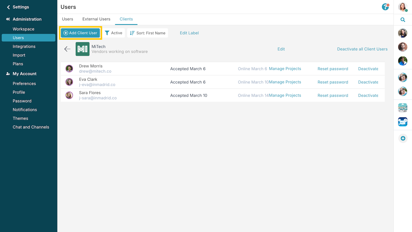The image size is (412, 232).
Task: Open the Sort: First Name dropdown
Action: pos(148,33)
